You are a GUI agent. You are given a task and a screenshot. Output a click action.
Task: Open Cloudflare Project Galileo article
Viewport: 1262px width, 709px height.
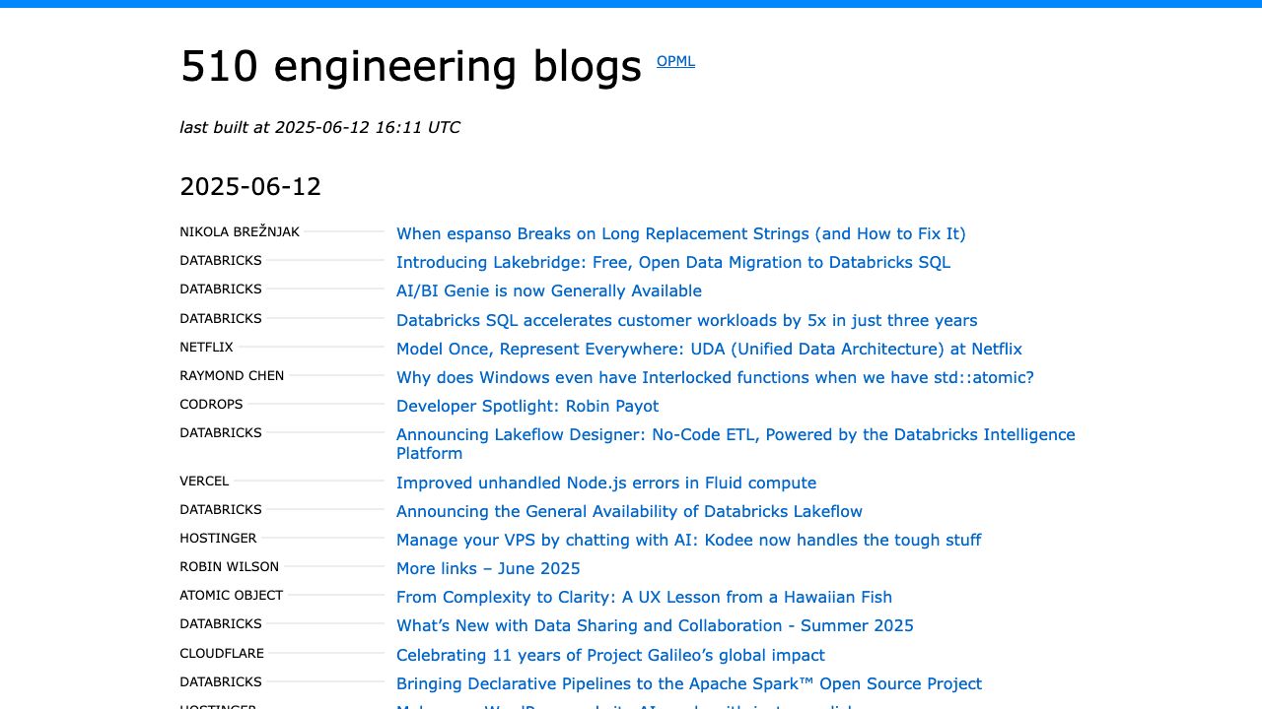click(x=610, y=656)
